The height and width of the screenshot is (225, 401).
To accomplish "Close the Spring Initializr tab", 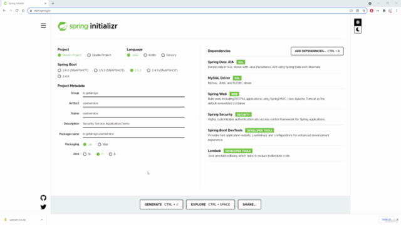I will 45,3.
